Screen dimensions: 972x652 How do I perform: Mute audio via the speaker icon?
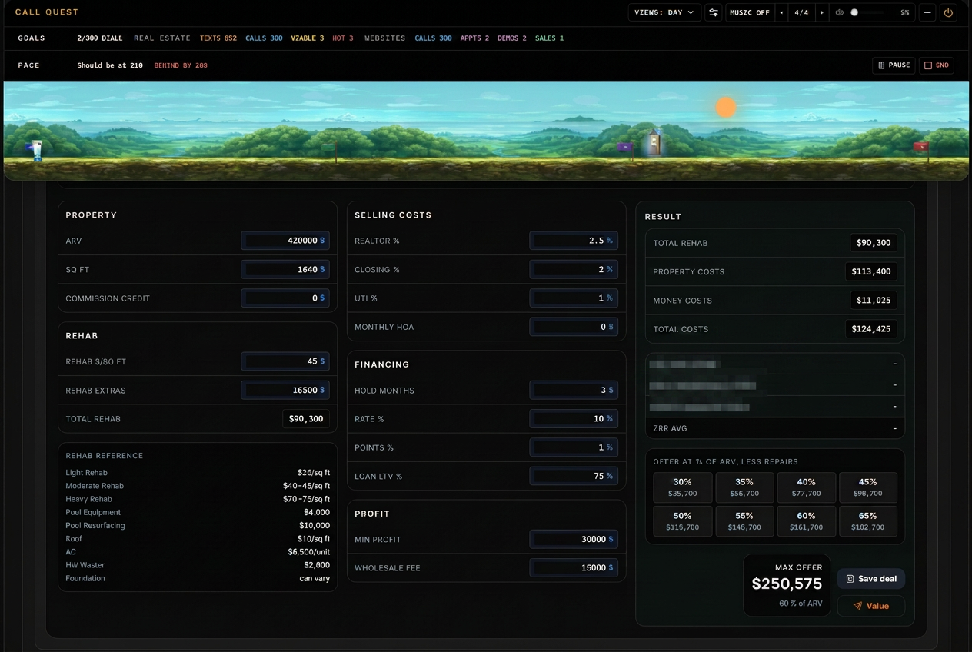click(839, 12)
